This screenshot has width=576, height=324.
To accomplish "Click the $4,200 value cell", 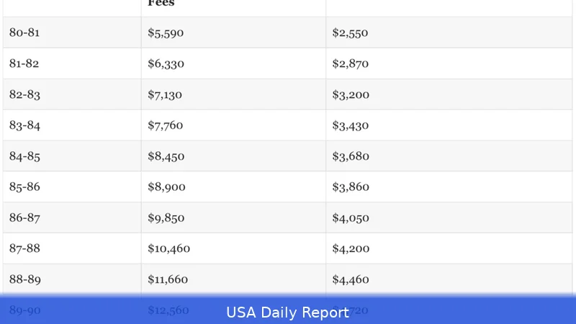I will (x=351, y=249).
